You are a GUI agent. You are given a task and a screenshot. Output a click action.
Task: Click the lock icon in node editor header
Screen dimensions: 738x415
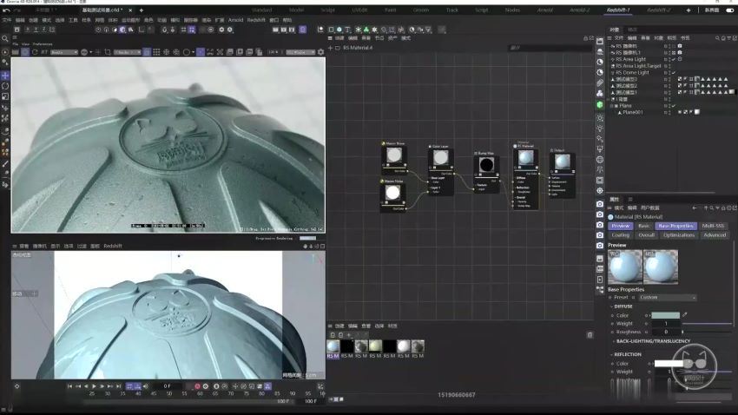coord(585,38)
